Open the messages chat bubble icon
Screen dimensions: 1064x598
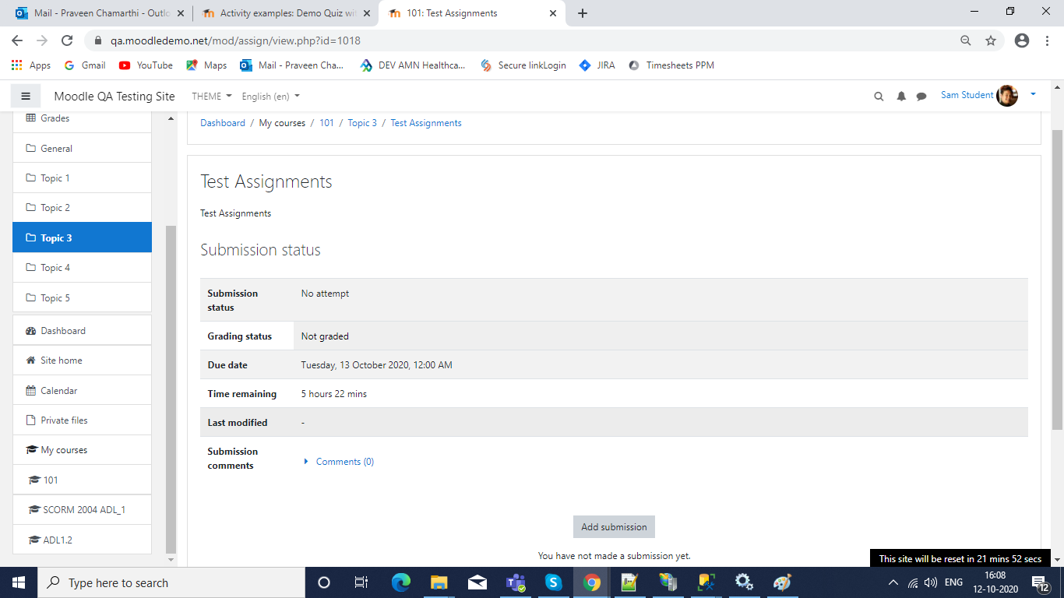pos(921,97)
